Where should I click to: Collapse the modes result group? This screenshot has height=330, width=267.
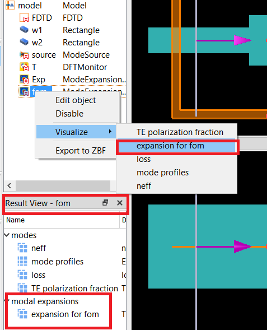(x=7, y=235)
